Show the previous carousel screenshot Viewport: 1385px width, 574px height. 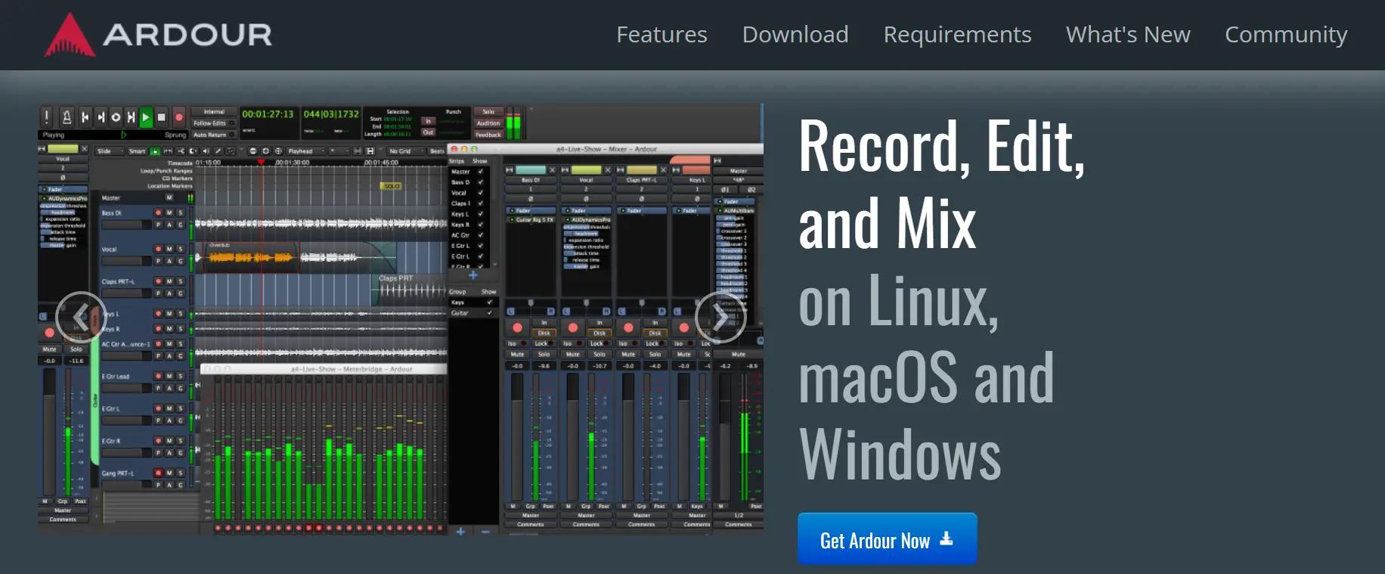tap(81, 317)
